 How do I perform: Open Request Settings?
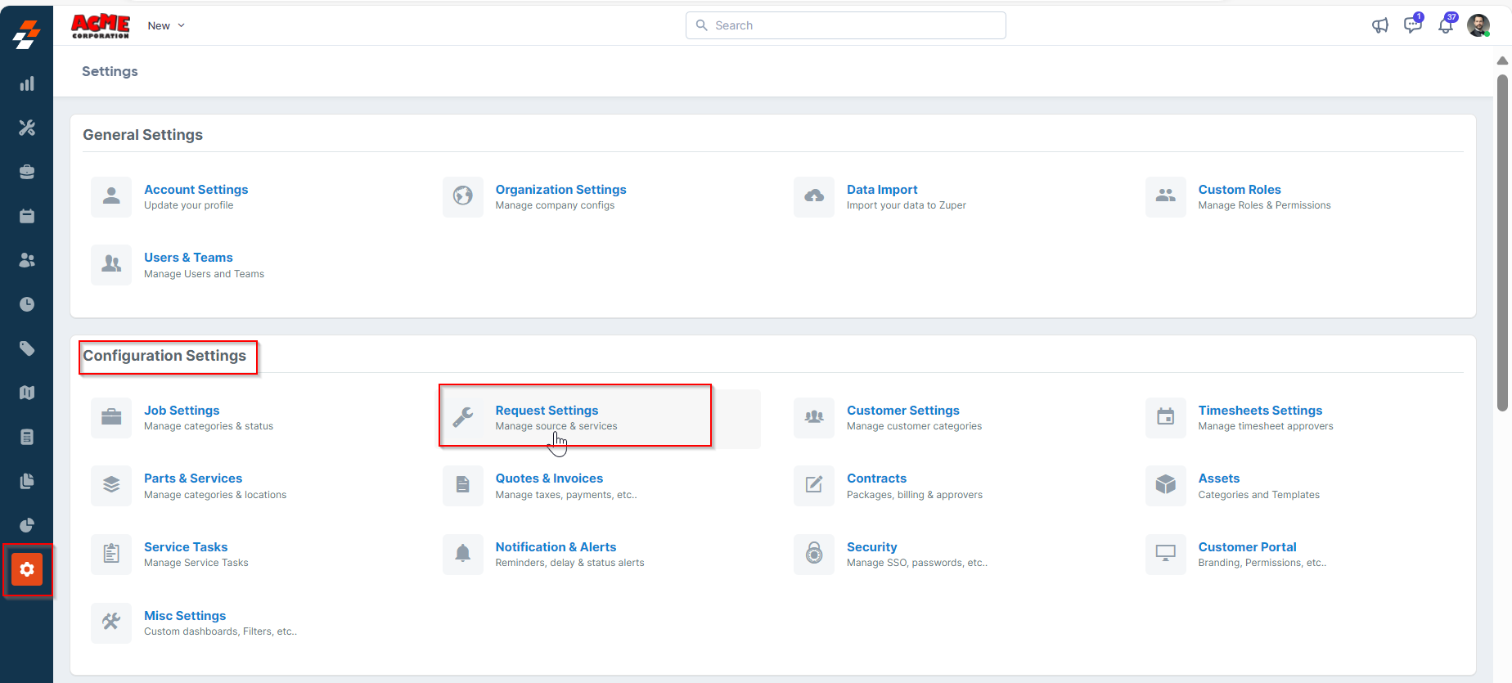547,411
